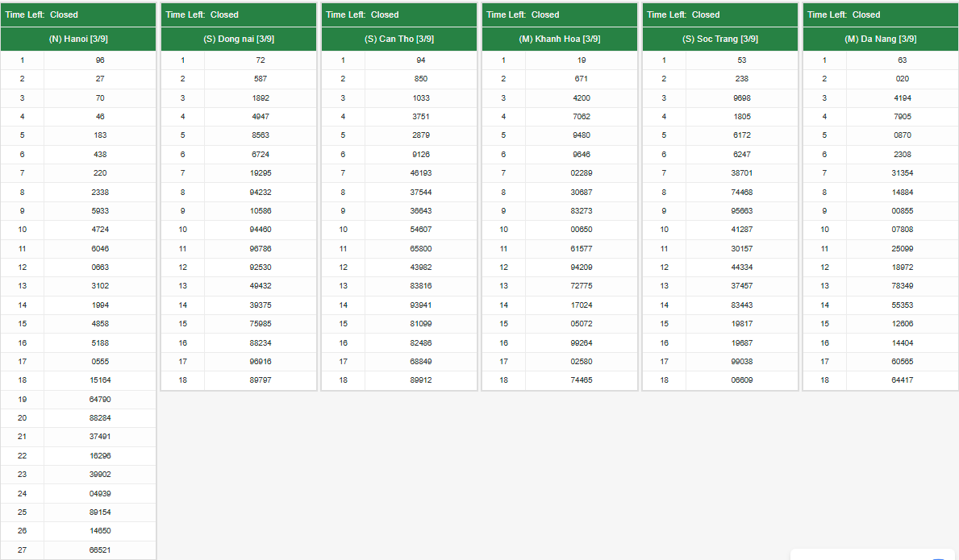Click Time Left: Closed above Hanoi table

point(42,15)
